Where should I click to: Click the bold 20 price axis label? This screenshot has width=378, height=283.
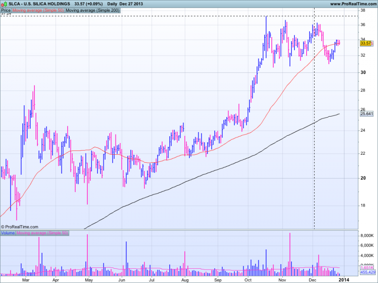[x=363, y=178]
